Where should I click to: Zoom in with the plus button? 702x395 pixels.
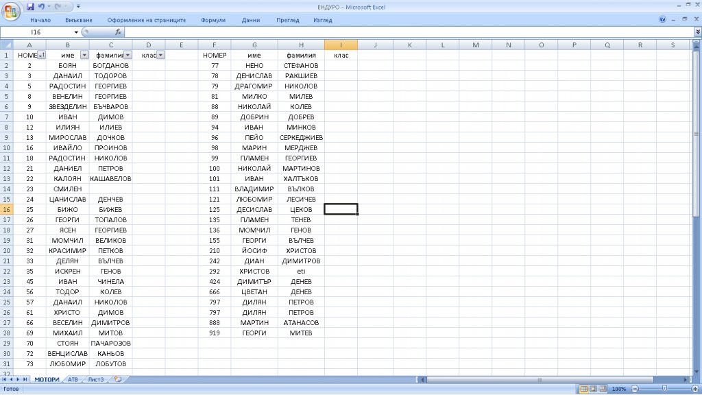[x=693, y=389]
